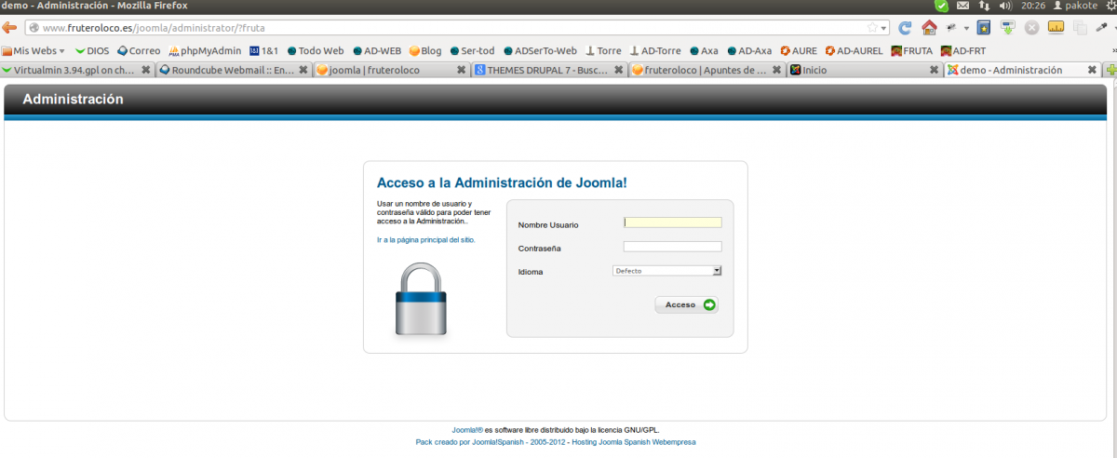1117x458 pixels.
Task: Click the Firefox reload page icon
Action: 905,28
